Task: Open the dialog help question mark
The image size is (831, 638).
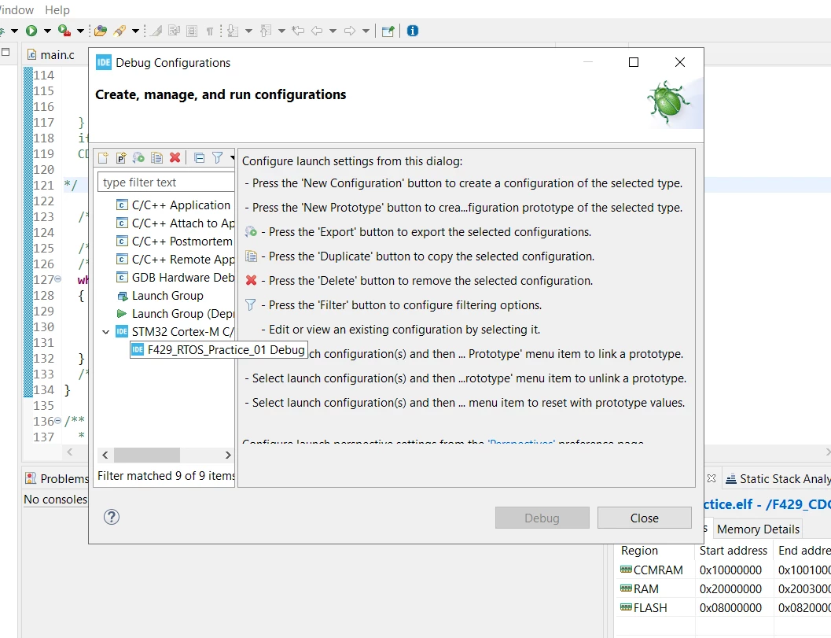Action: click(x=112, y=517)
